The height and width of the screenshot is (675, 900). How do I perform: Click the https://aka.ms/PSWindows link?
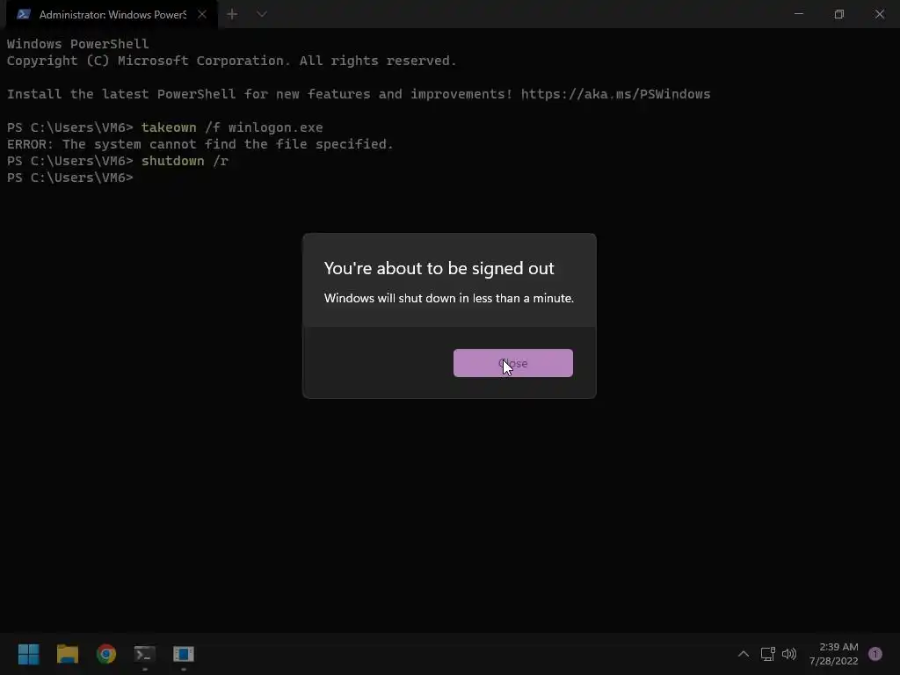click(615, 94)
